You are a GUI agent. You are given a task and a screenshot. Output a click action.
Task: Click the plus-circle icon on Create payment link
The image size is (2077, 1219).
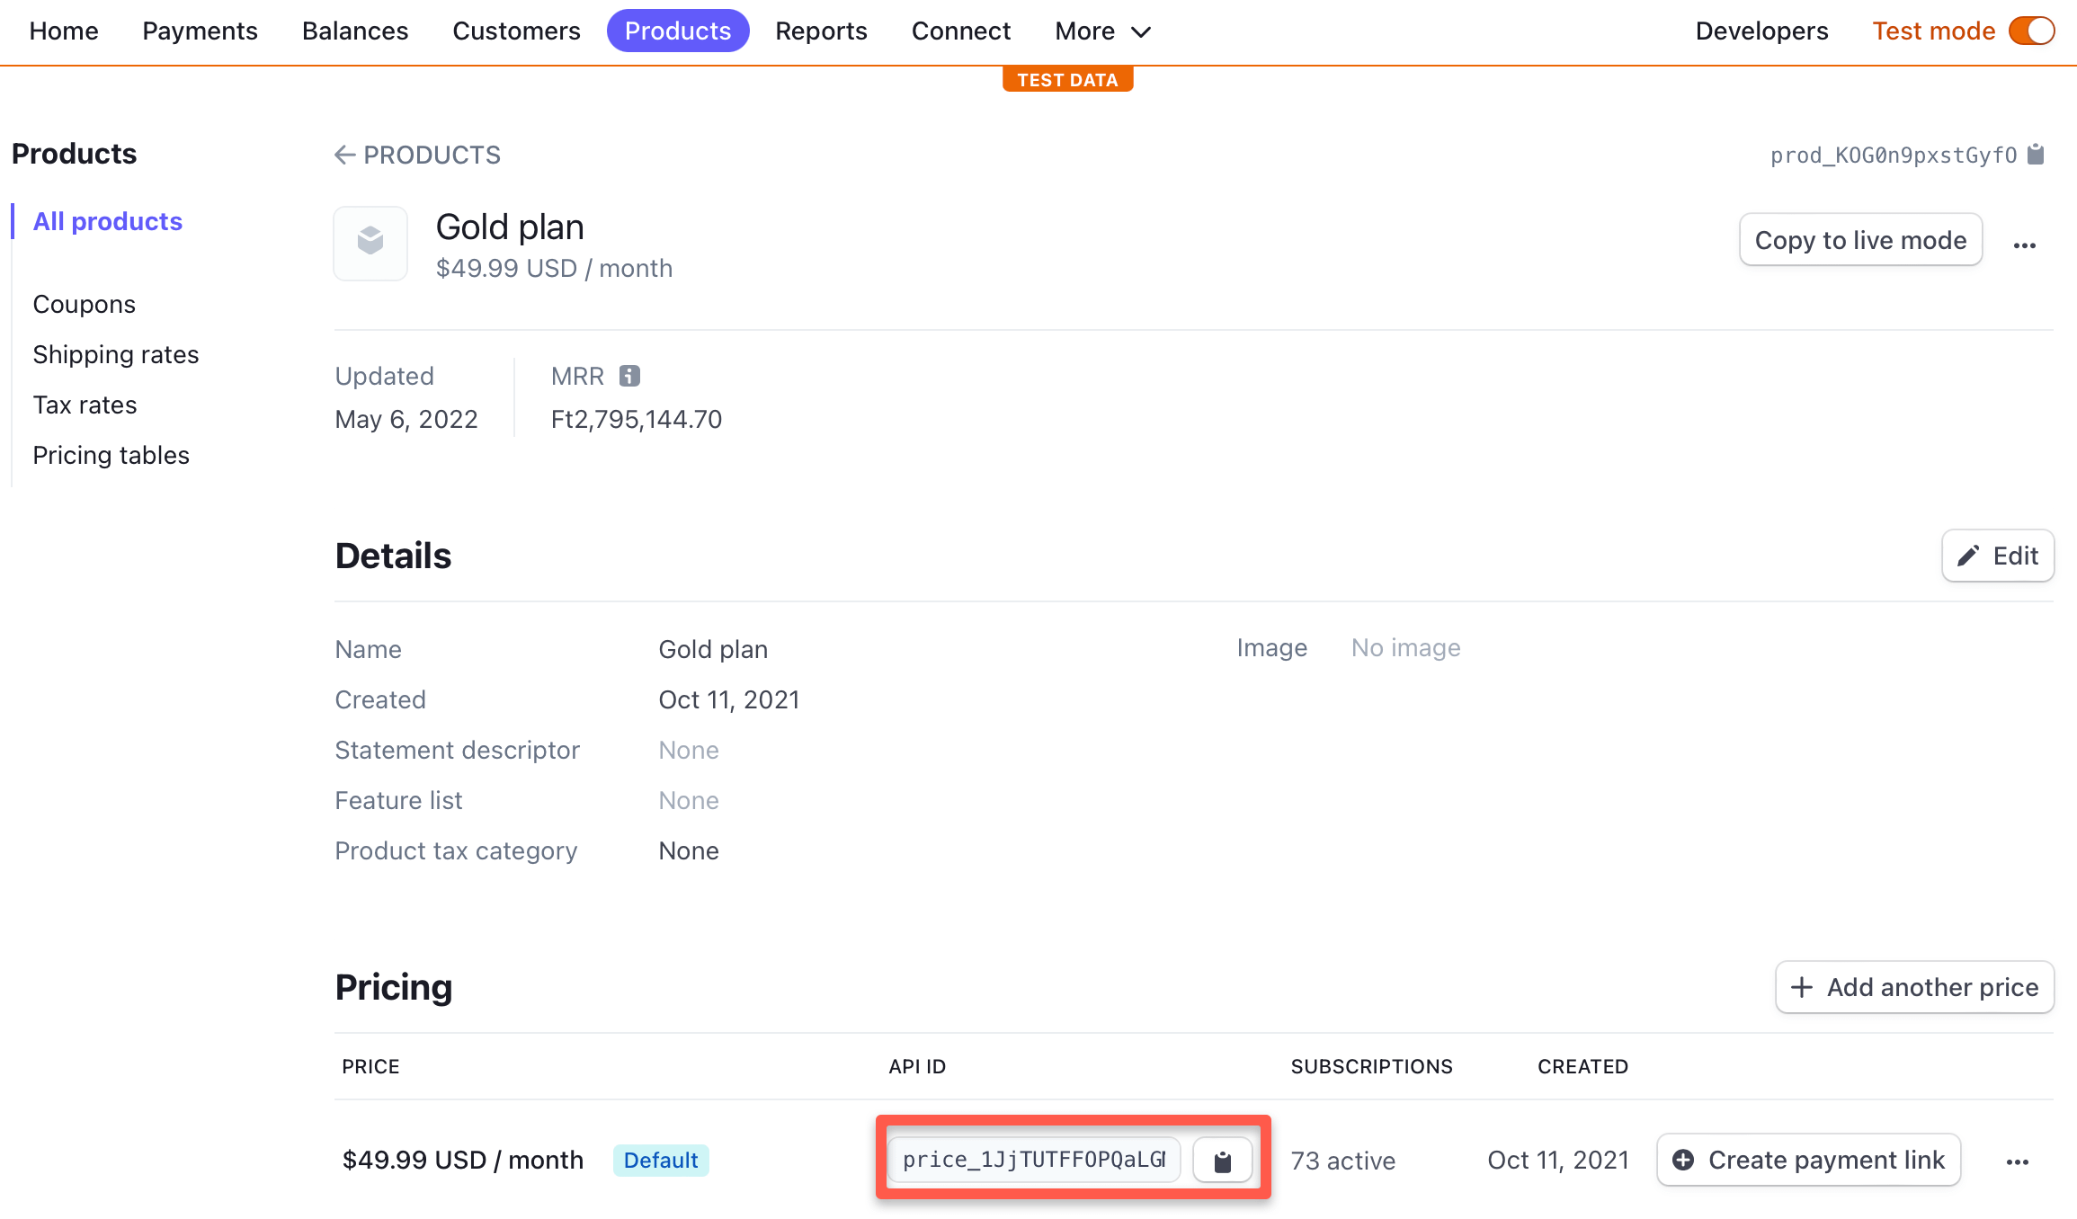(x=1685, y=1160)
